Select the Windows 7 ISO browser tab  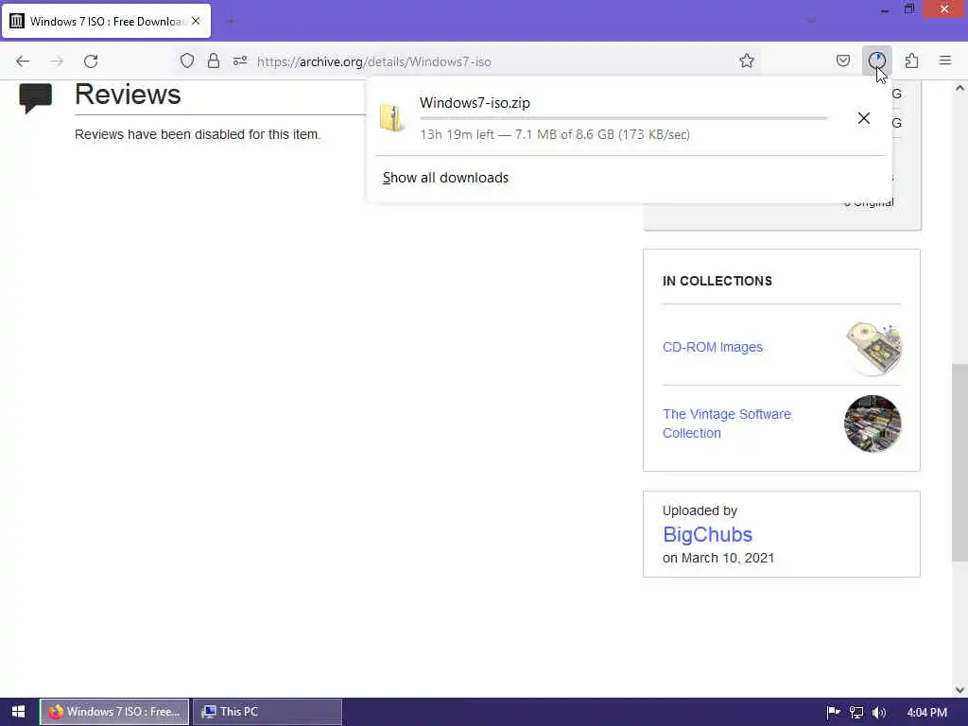pos(106,21)
